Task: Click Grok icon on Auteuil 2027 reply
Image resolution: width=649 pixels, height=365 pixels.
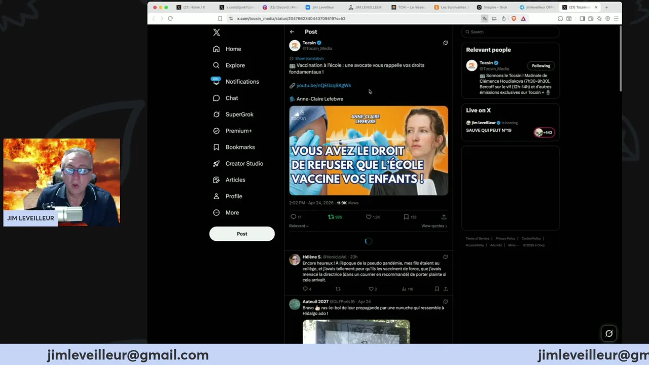Action: [445, 302]
